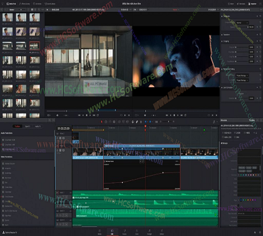This screenshot has height=236, width=263.
Task: Click the timeline timecode field 01:00:25:00
Action: point(64,128)
